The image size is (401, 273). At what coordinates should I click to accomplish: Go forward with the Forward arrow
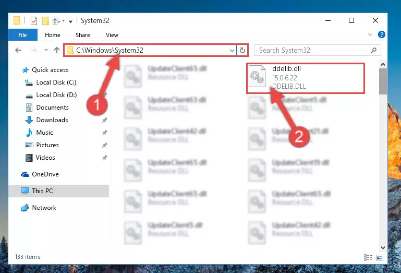[x=34, y=50]
